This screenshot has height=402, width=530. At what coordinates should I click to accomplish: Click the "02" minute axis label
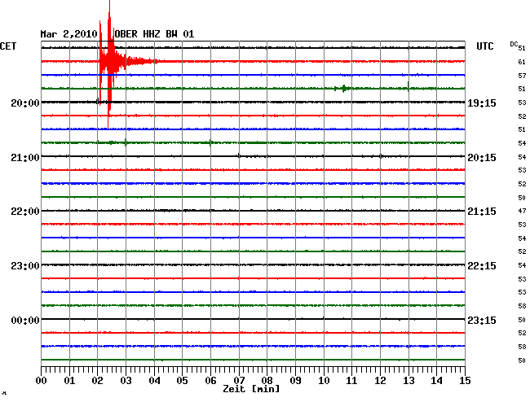97,381
